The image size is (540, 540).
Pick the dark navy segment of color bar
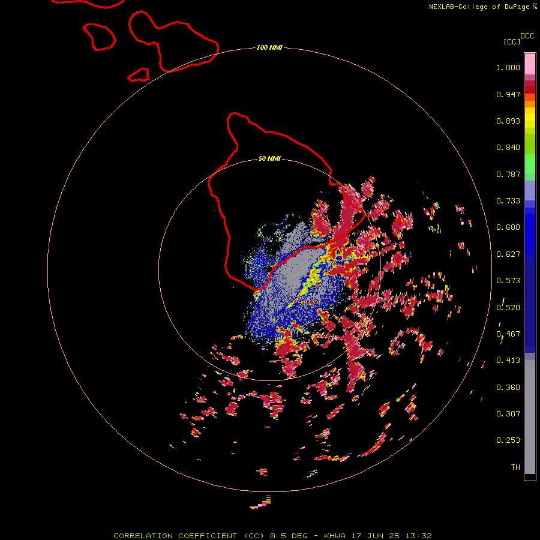[530, 307]
